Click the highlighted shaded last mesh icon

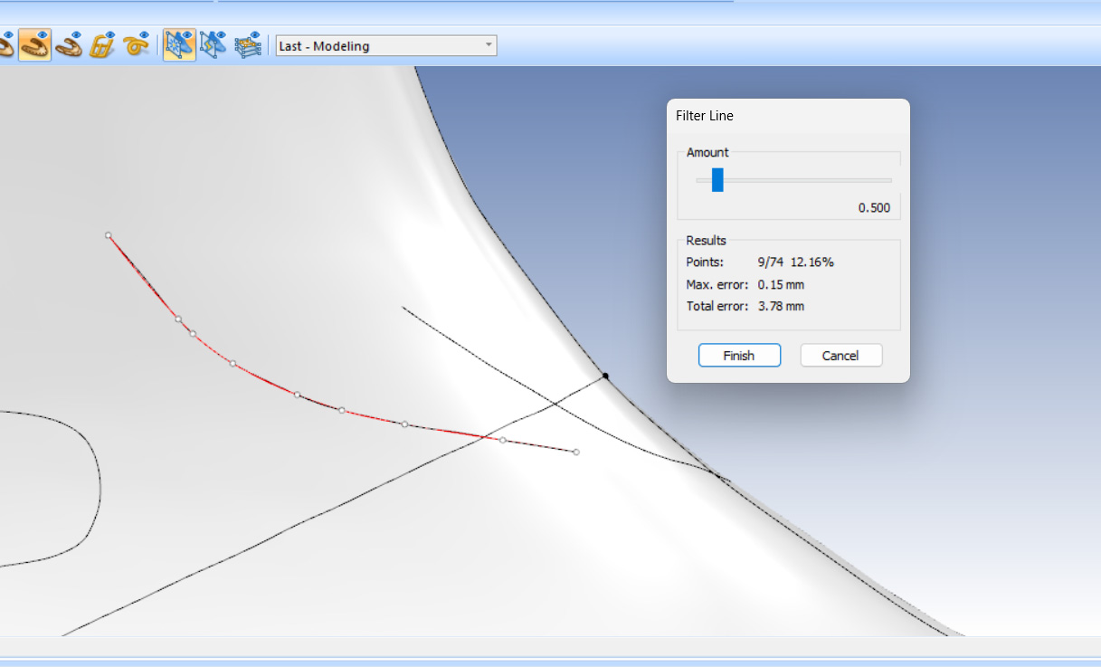(x=179, y=44)
